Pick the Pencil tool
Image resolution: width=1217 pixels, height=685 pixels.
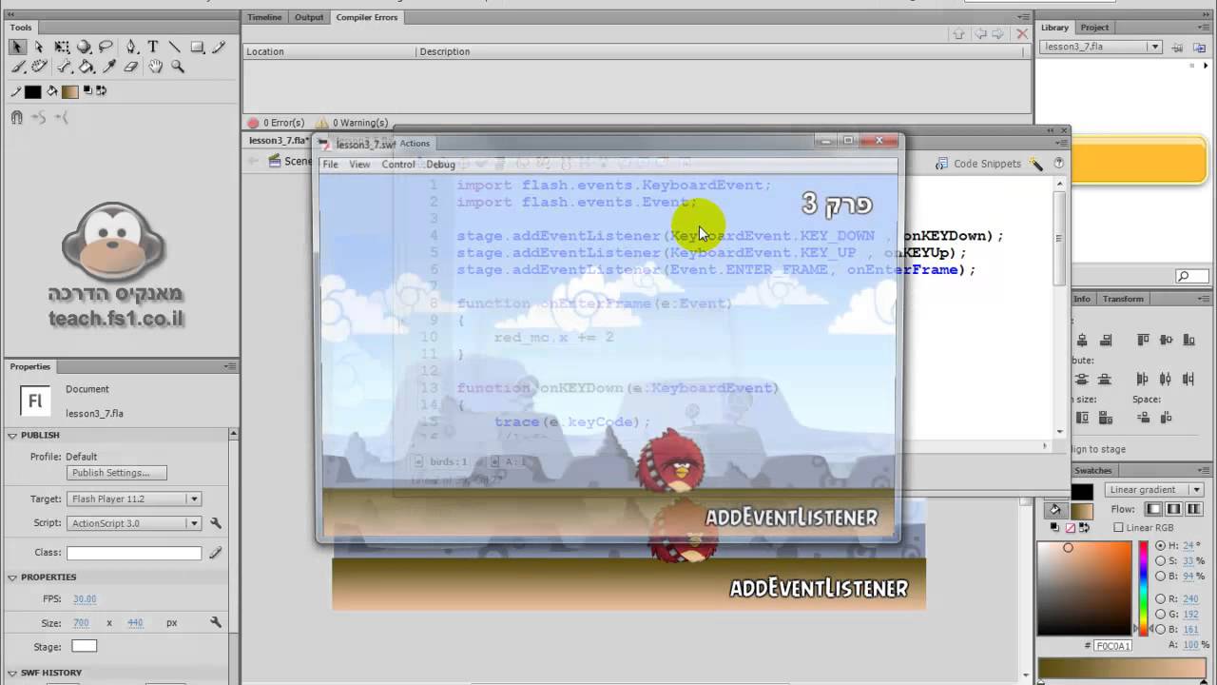click(x=219, y=47)
